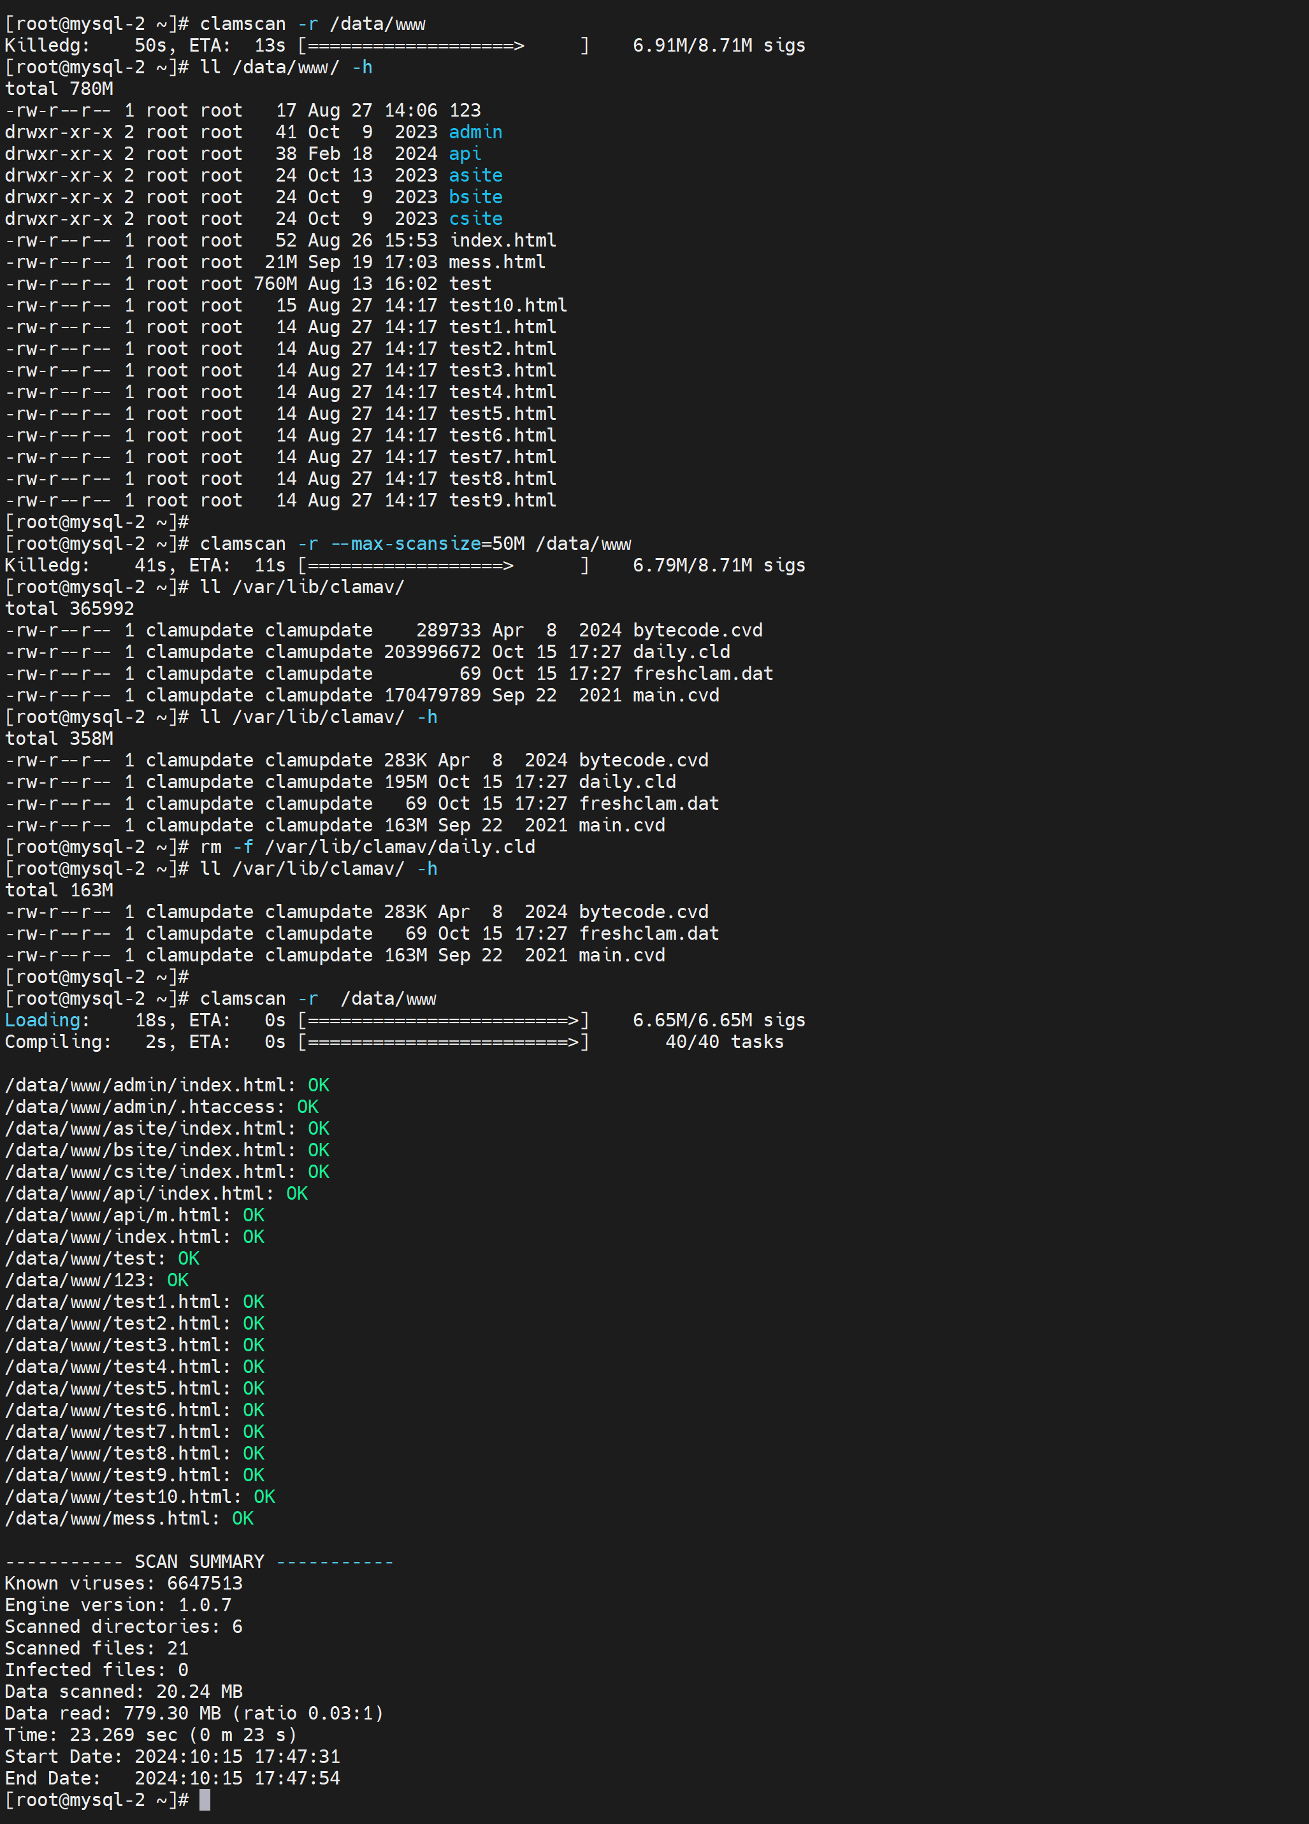Click the 760M 'test' file entry
Viewport: 1309px width, 1824px height.
pyautogui.click(x=470, y=284)
